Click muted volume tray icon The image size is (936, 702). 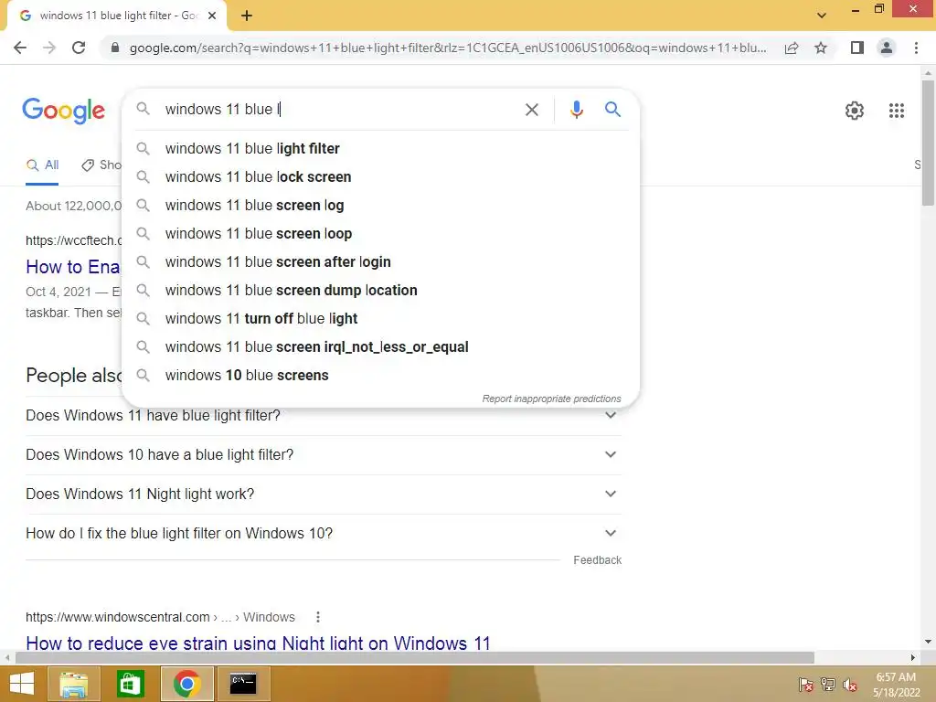[849, 685]
